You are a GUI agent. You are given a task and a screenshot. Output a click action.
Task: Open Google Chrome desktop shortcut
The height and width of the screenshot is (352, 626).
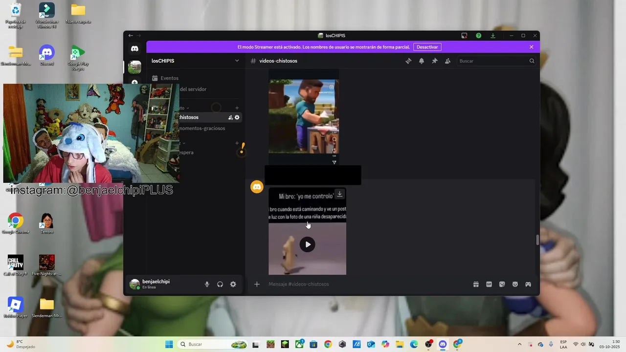click(16, 223)
